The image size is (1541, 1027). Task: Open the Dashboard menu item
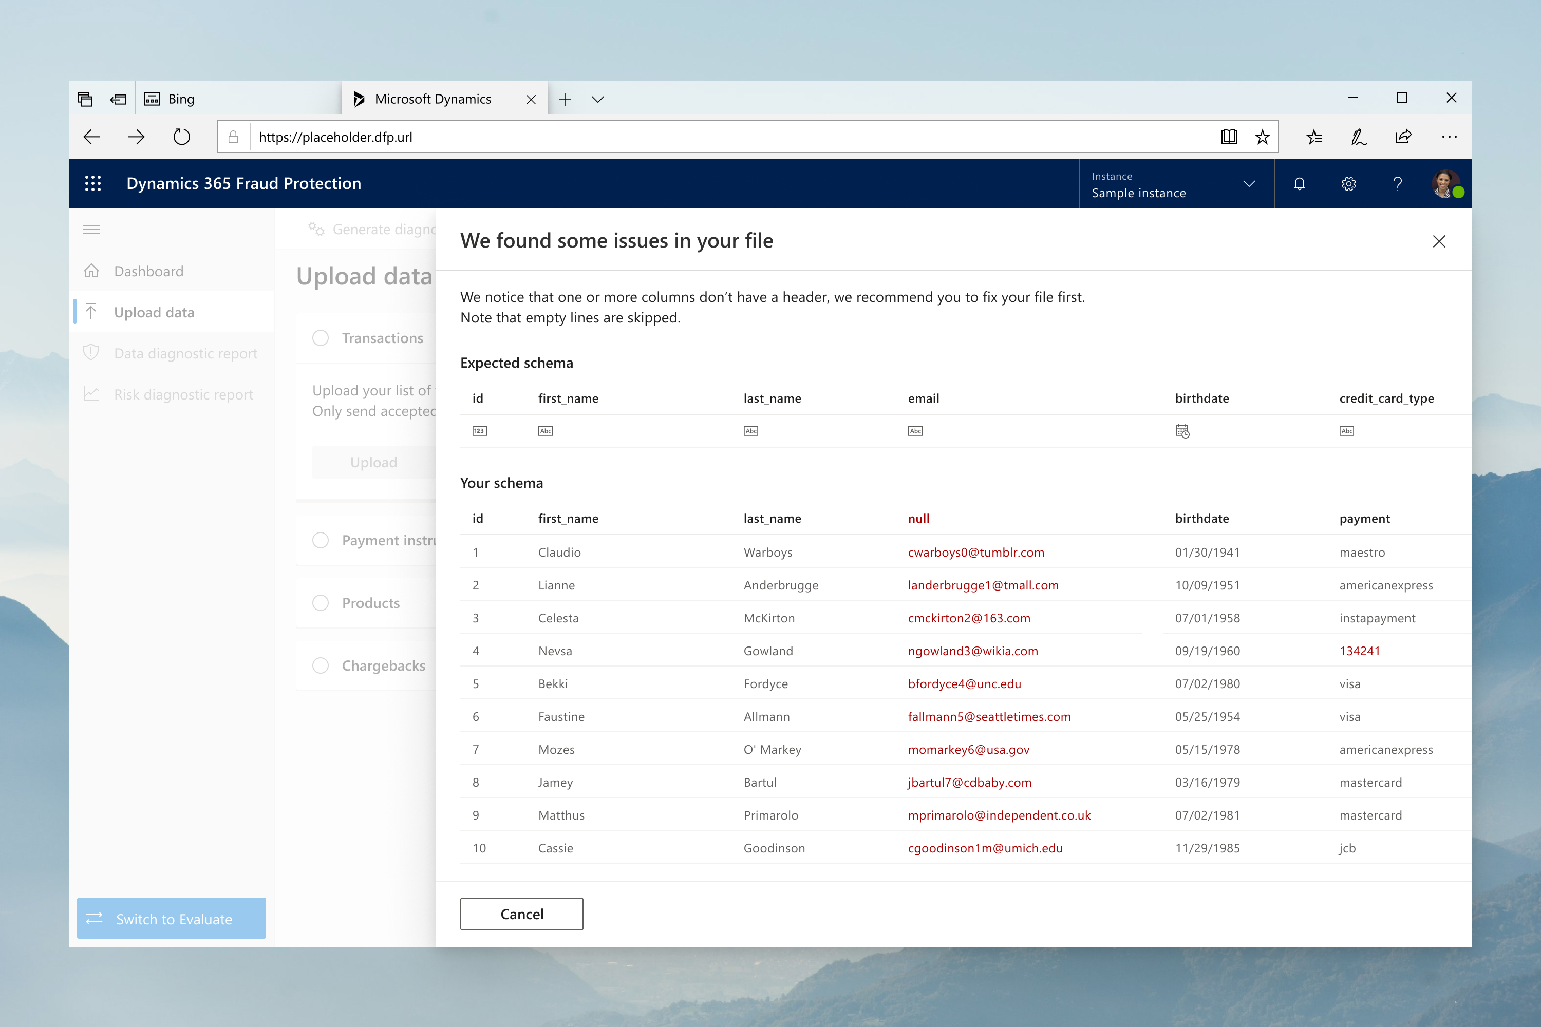(x=172, y=271)
